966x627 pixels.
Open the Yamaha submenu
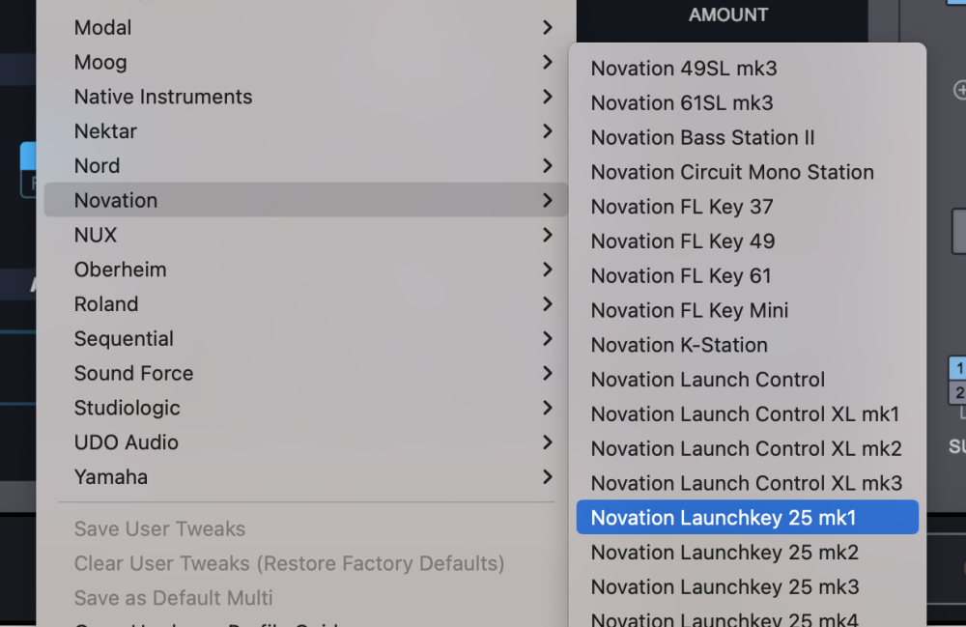coord(111,477)
